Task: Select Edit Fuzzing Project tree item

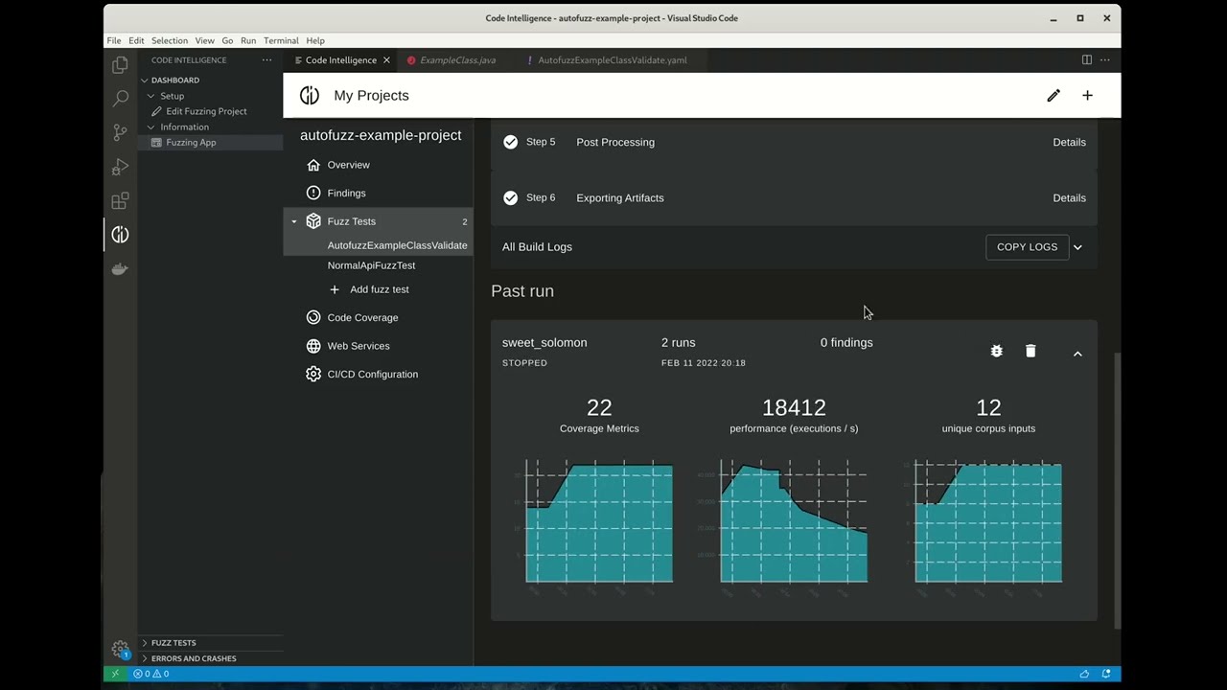Action: pyautogui.click(x=206, y=111)
